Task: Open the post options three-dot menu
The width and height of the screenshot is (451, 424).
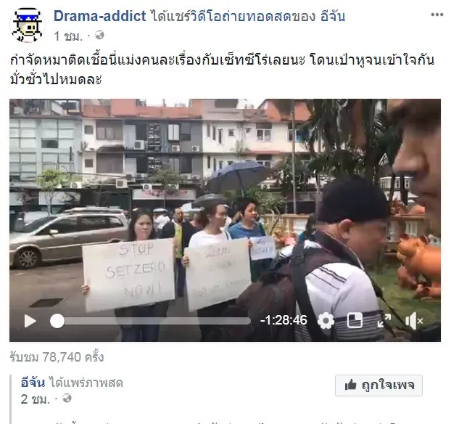Action: click(x=437, y=15)
